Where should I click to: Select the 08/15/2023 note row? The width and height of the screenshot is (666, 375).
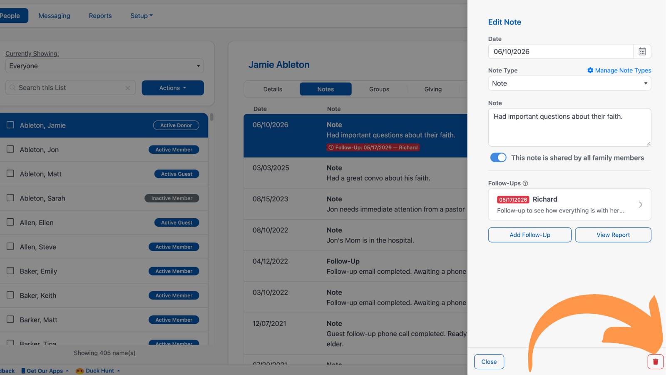(x=355, y=204)
